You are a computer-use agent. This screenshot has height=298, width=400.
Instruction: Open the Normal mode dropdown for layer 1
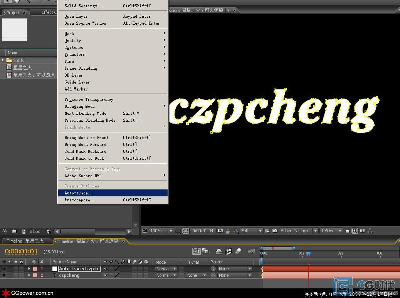click(x=166, y=269)
